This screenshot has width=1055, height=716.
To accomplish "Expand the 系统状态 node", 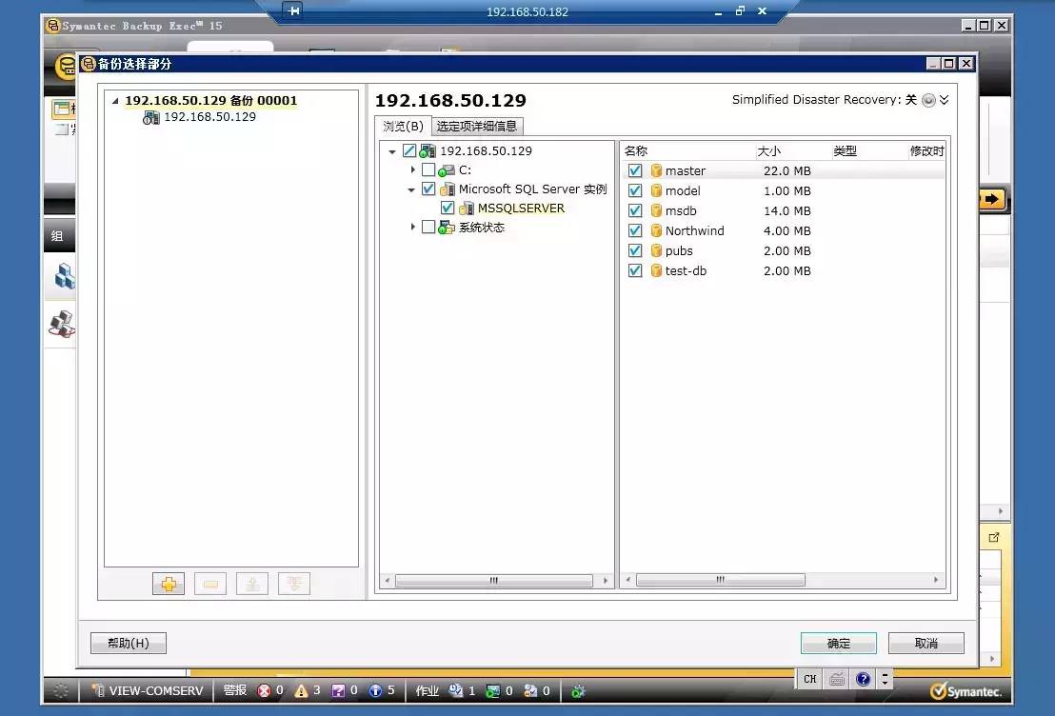I will click(412, 227).
